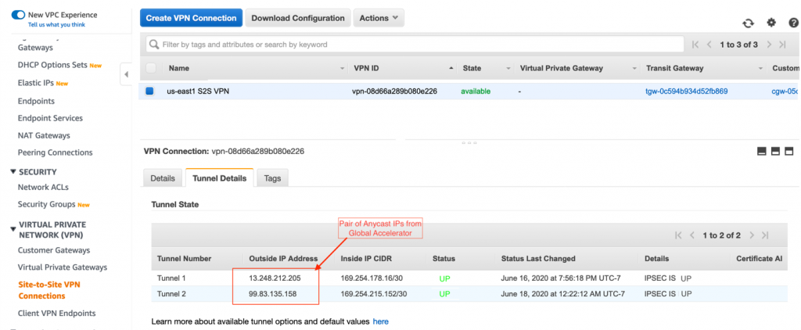Open table settings gear icon
The width and height of the screenshot is (801, 330).
click(x=771, y=23)
